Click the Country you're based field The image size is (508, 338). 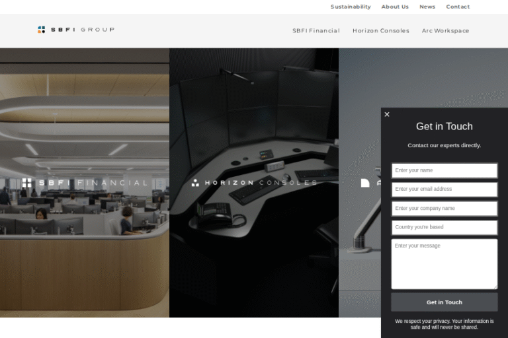[444, 227]
